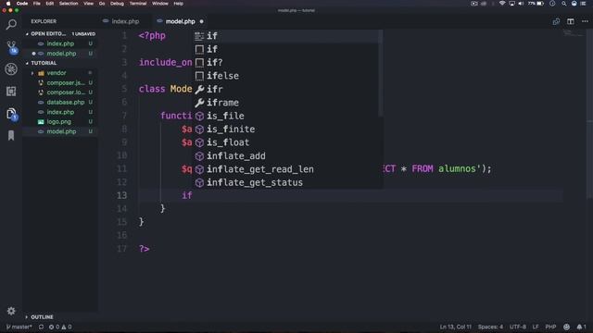
Task: Open index.php under Open Editors
Action: pyautogui.click(x=60, y=43)
